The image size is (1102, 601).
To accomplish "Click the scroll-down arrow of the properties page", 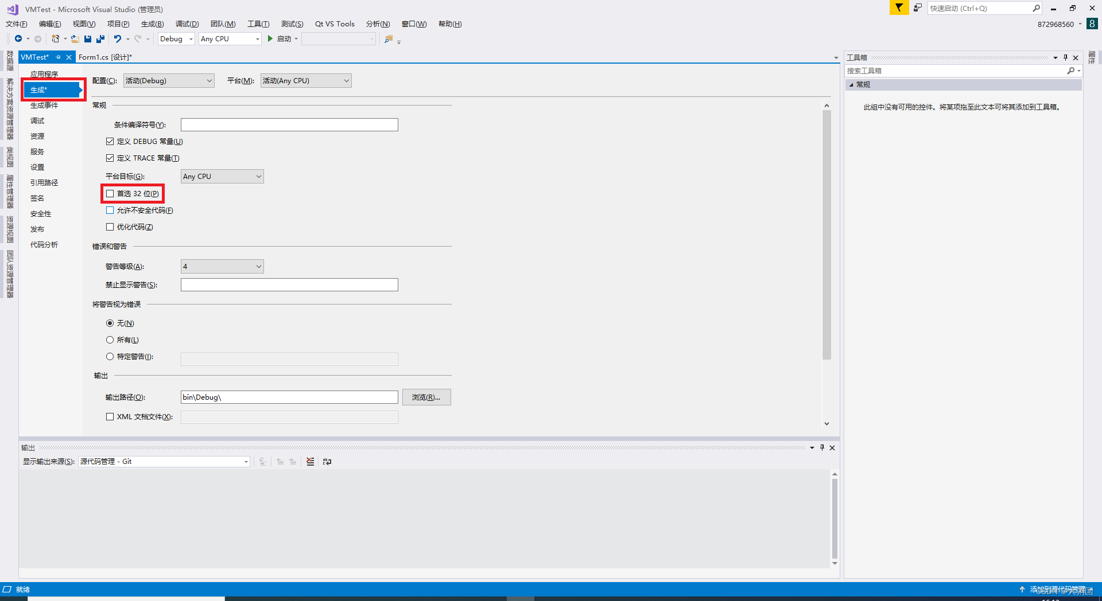I will click(826, 424).
